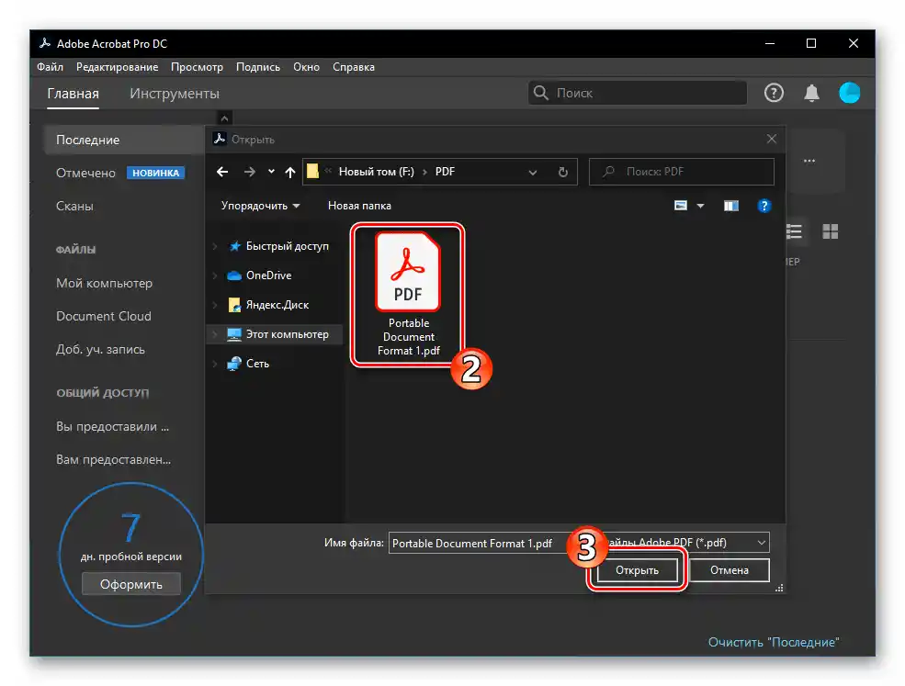Select Document Cloud in sidebar

tap(103, 316)
